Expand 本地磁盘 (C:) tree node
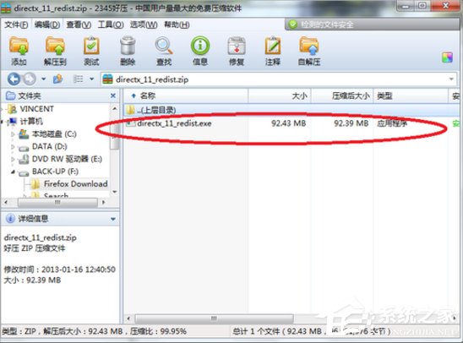Viewport: 463px width, 343px height. point(13,134)
